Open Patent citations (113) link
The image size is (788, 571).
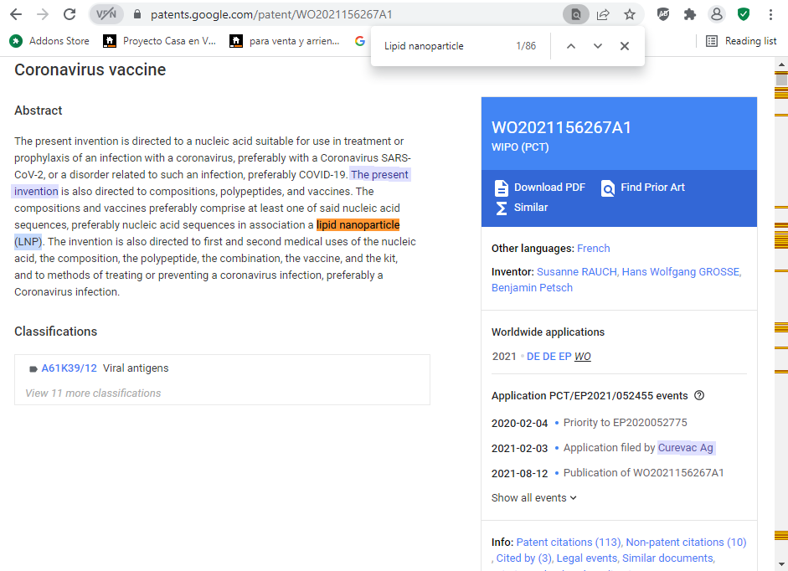pos(568,543)
